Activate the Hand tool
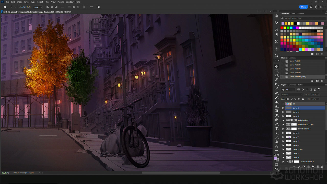Screen dimensions: 327x184 [x=276, y=142]
